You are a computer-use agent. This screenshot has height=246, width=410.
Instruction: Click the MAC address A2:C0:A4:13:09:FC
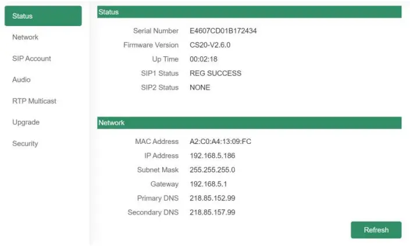pyautogui.click(x=220, y=142)
